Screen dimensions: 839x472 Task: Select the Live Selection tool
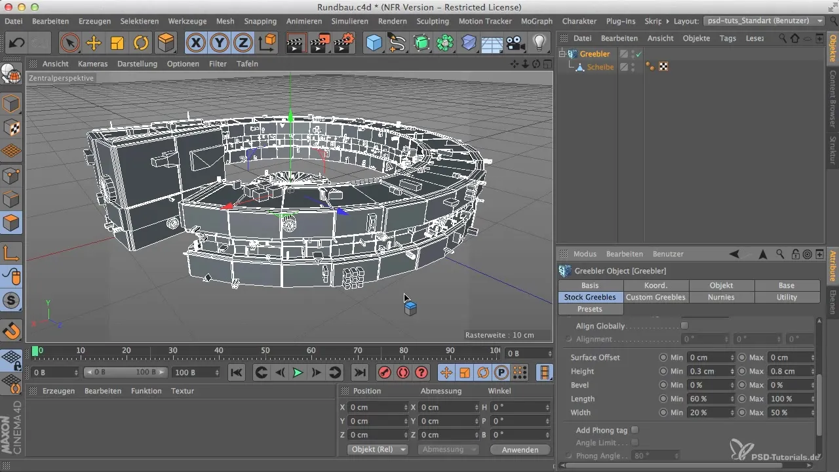tap(69, 43)
